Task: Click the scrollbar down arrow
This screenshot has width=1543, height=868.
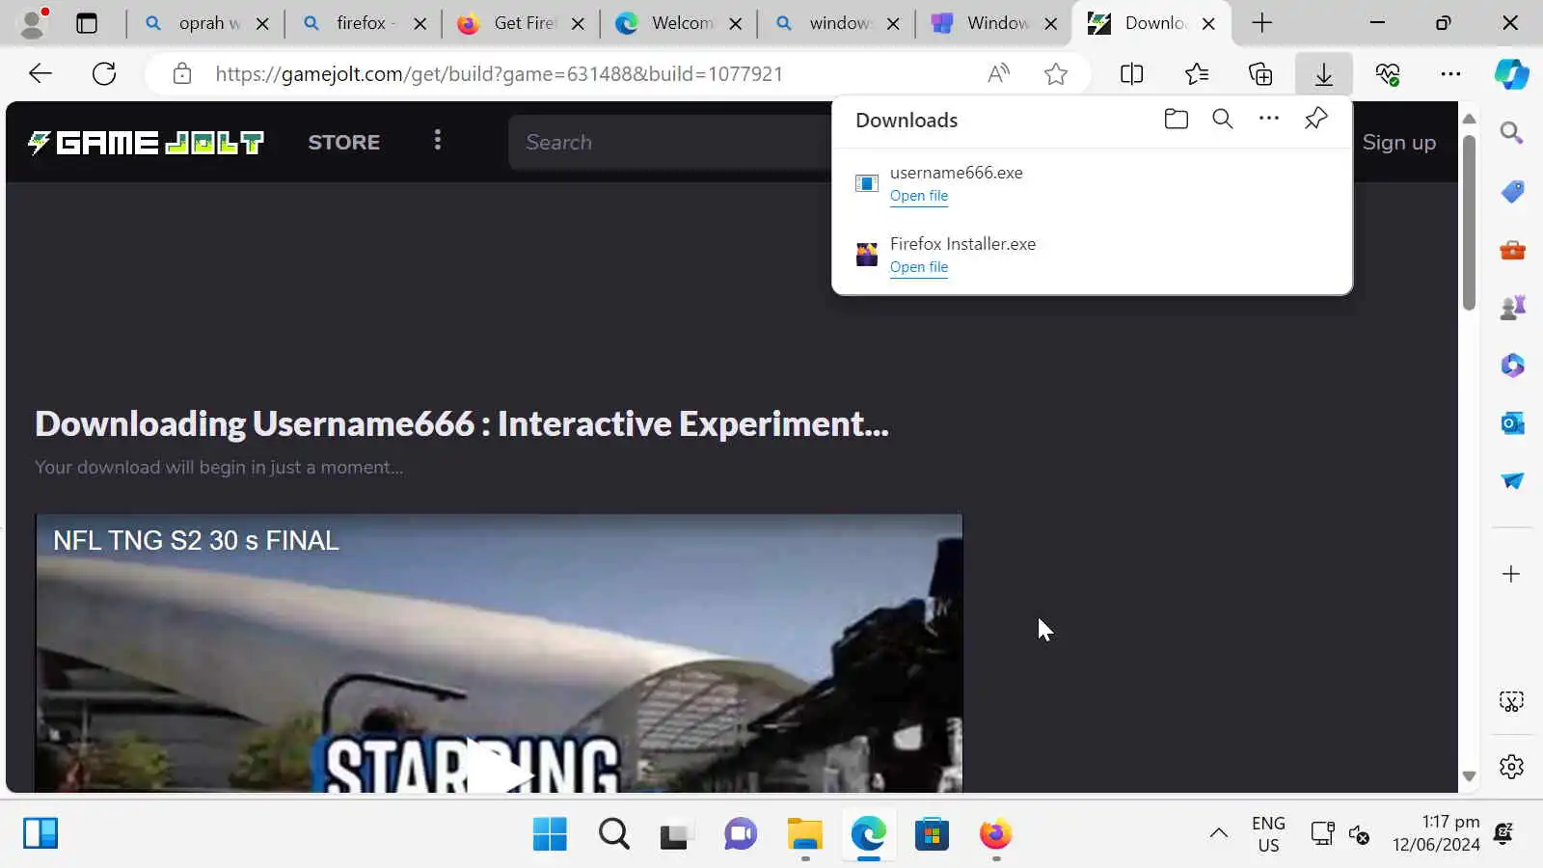Action: 1469,776
